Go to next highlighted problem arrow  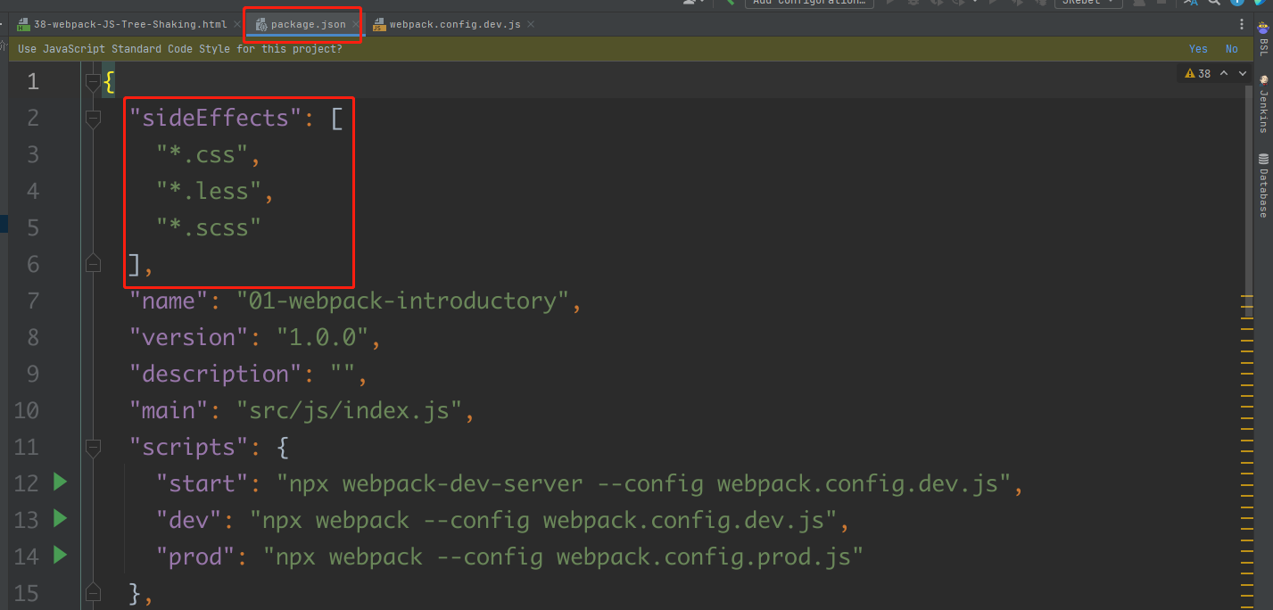point(1242,73)
